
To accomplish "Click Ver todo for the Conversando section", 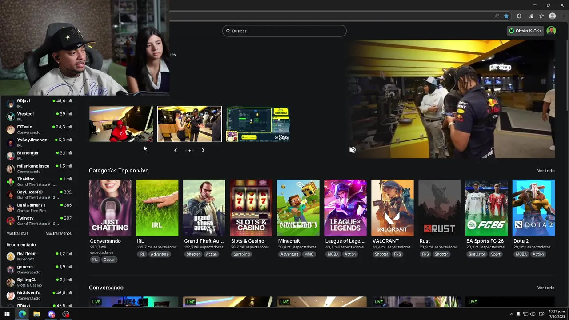I will (546, 288).
